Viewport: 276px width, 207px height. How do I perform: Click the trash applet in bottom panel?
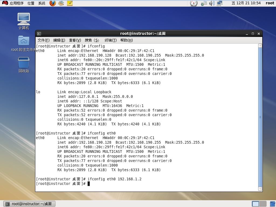(273, 204)
